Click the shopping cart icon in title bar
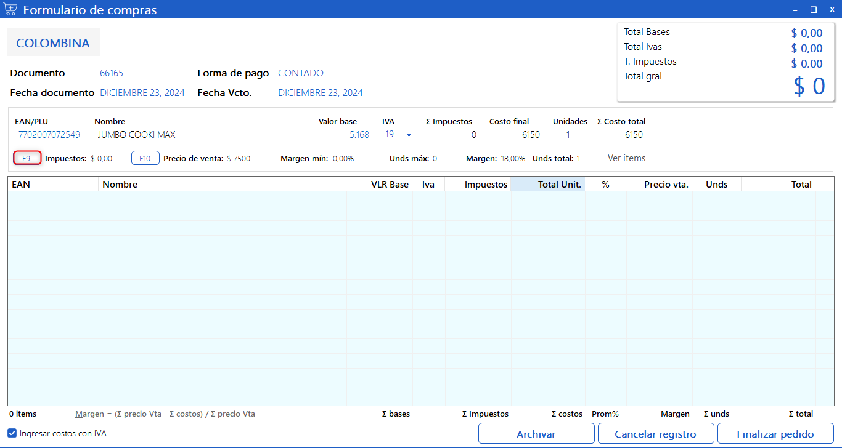 click(10, 10)
